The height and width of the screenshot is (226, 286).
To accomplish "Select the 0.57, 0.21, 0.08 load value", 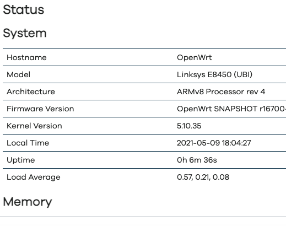I will [x=203, y=177].
